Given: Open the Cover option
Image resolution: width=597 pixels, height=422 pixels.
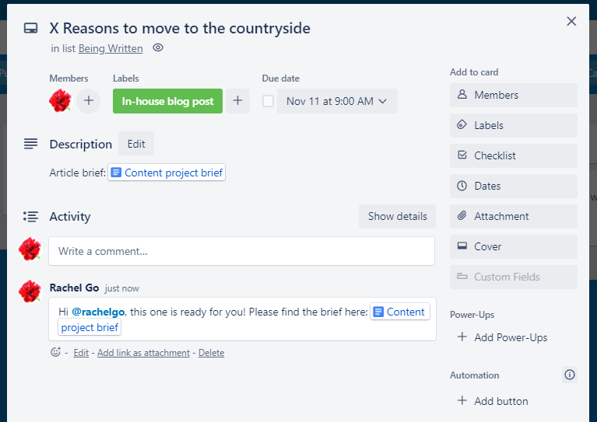Looking at the screenshot, I should click(513, 246).
